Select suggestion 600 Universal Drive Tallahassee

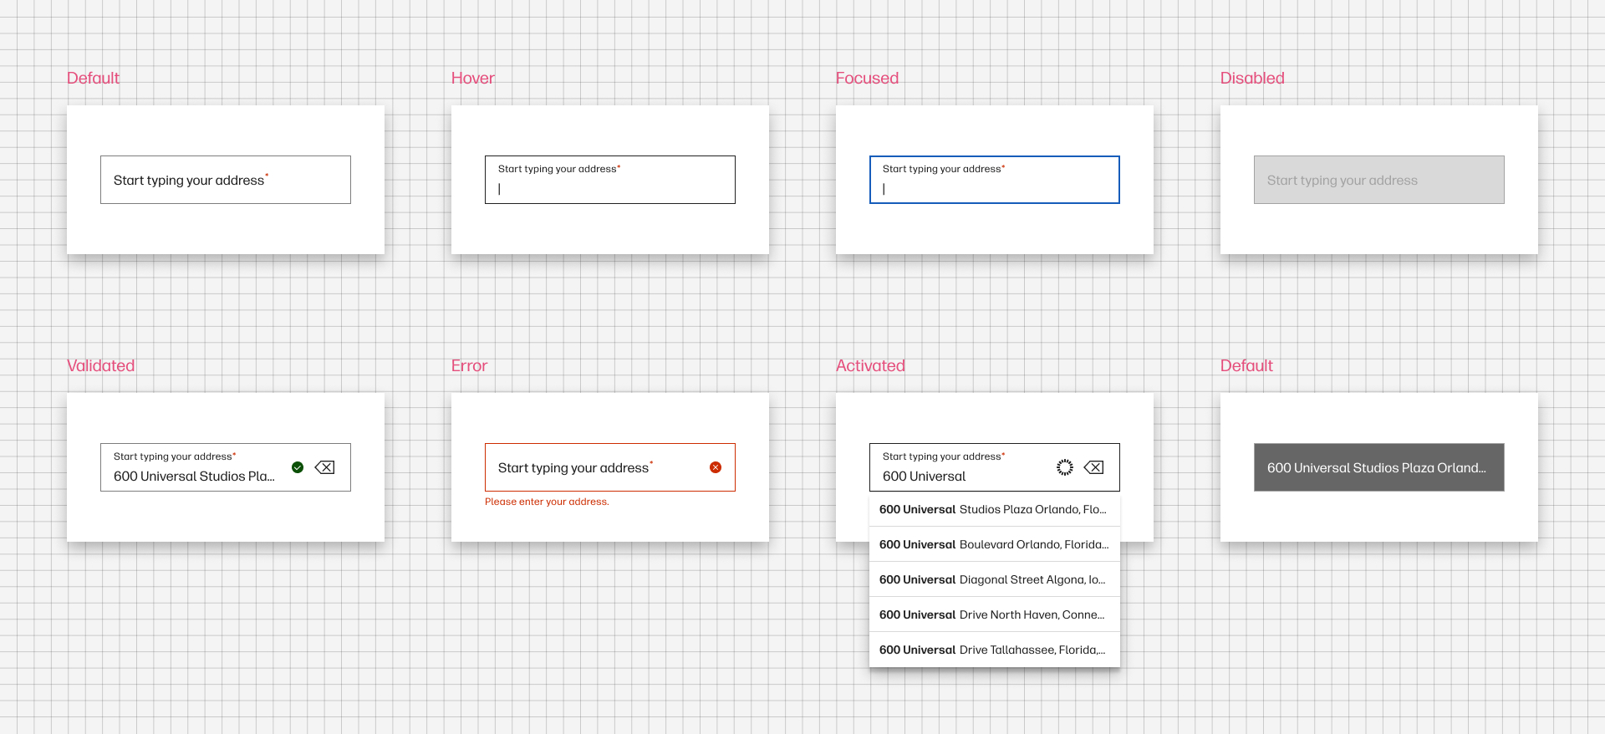point(995,650)
